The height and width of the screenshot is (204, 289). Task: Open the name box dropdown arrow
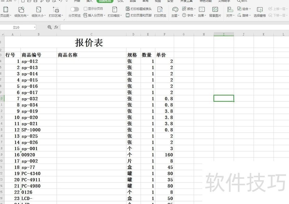pyautogui.click(x=34, y=27)
